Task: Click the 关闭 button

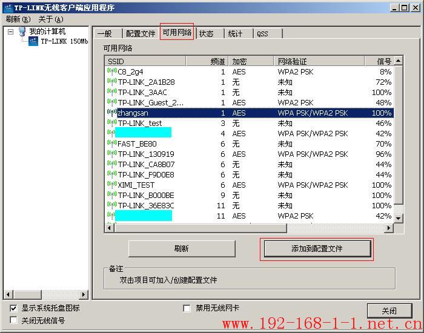Action: (x=389, y=311)
